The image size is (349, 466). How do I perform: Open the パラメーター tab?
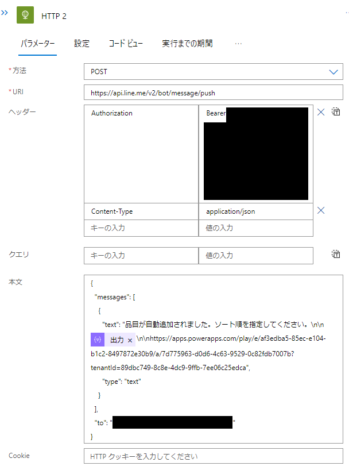pos(37,44)
